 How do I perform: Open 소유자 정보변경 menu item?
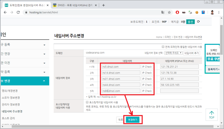[11, 98]
